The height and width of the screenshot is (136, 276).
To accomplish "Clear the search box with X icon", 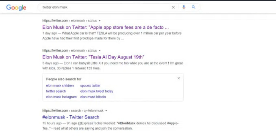I will [173, 7].
